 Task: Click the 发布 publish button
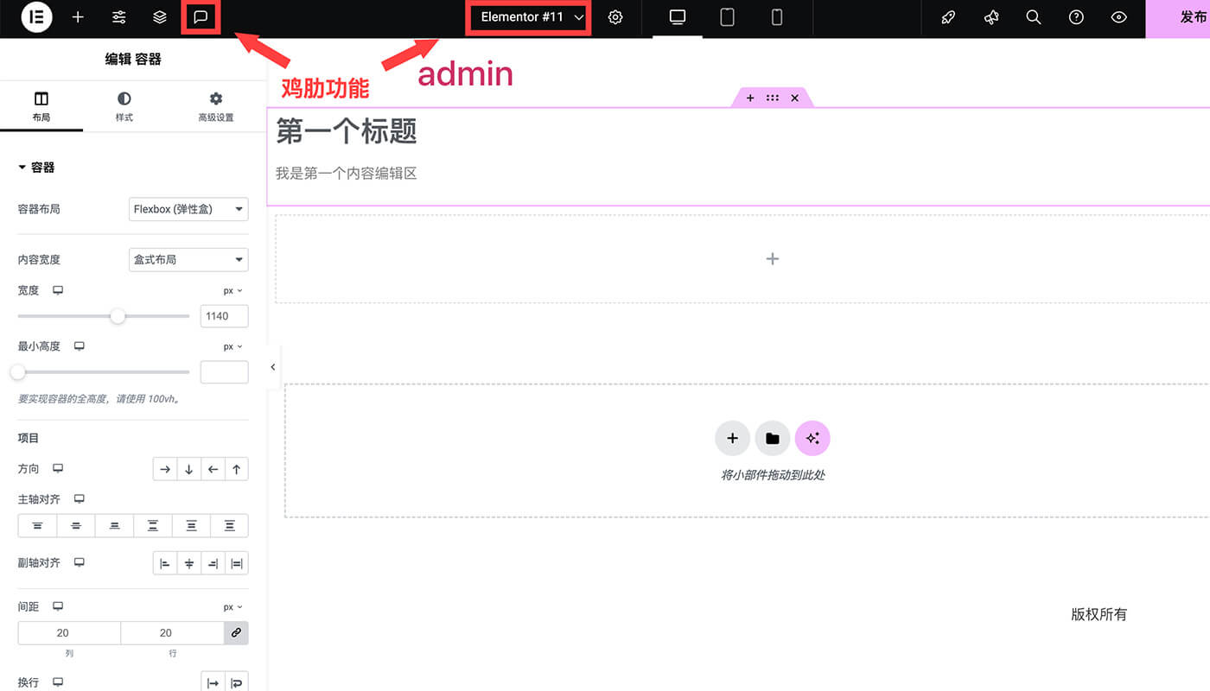coord(1178,18)
